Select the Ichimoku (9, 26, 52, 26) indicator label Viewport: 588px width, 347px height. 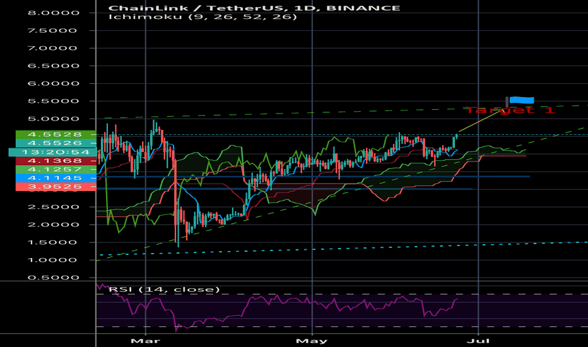[x=203, y=17]
